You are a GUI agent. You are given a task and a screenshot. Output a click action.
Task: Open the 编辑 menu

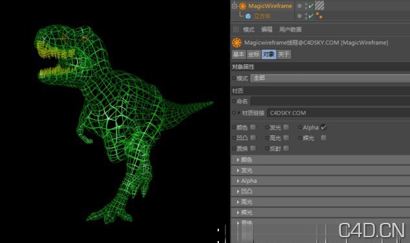click(x=267, y=30)
